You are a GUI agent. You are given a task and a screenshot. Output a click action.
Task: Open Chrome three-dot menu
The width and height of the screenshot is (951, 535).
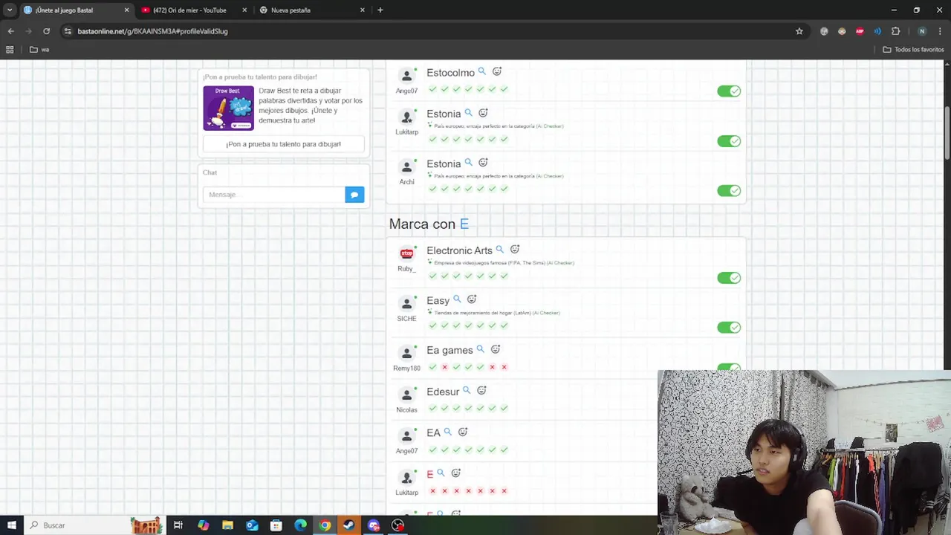pyautogui.click(x=939, y=31)
